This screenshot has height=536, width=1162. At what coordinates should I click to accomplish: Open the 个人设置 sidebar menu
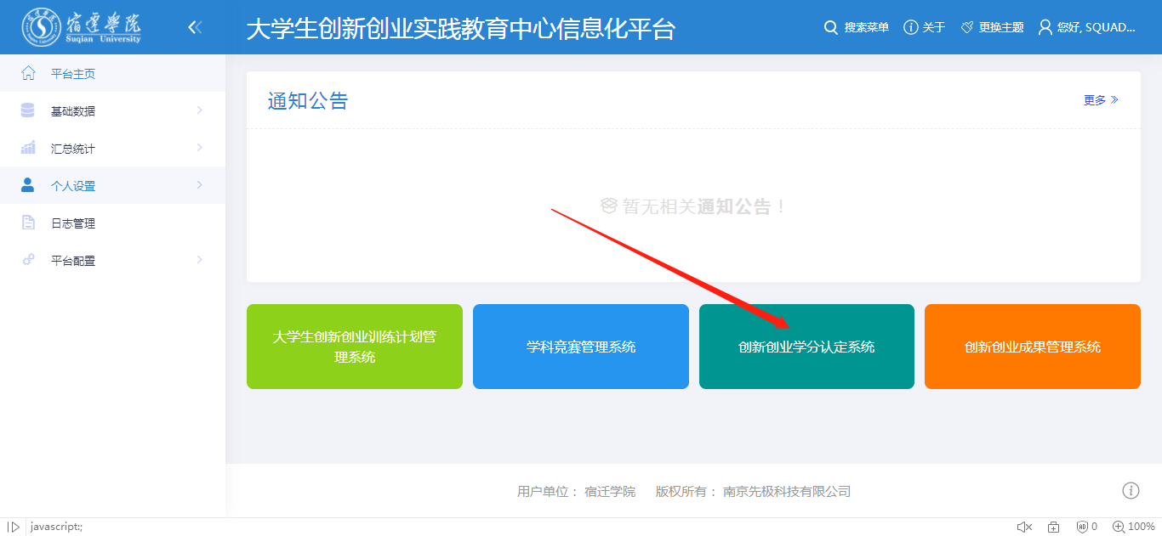73,186
